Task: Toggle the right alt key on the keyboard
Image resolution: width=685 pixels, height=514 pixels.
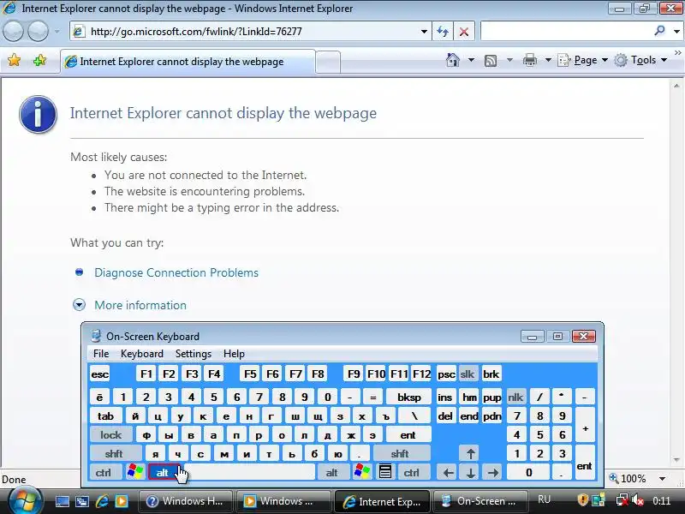Action: tap(332, 473)
